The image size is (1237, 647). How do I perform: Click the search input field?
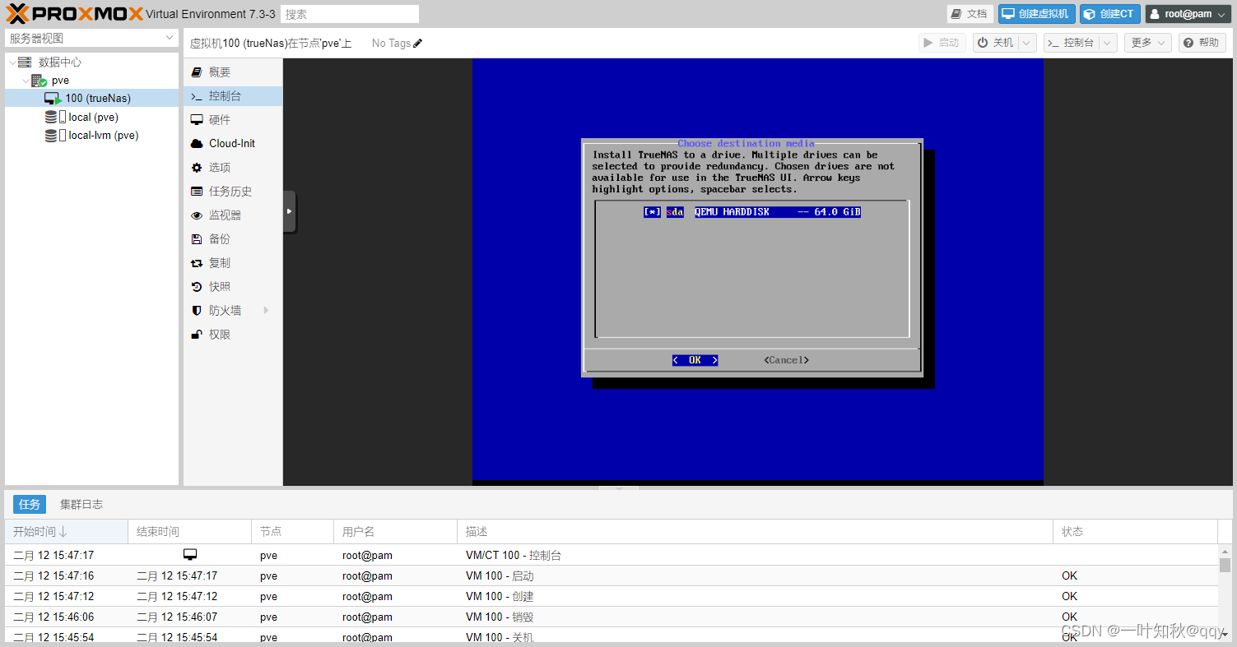tap(350, 14)
